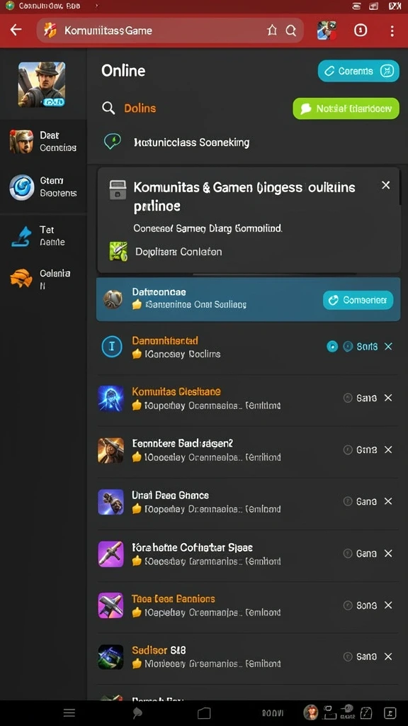Viewport: 408px width, 726px height.
Task: Click the Dolins search field
Action: (140, 108)
